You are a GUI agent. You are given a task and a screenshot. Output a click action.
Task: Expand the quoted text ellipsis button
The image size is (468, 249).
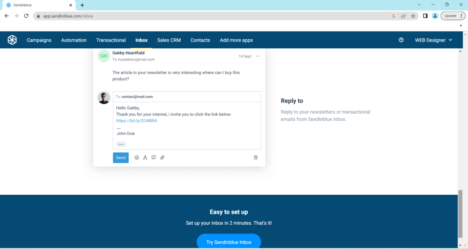[x=121, y=144]
